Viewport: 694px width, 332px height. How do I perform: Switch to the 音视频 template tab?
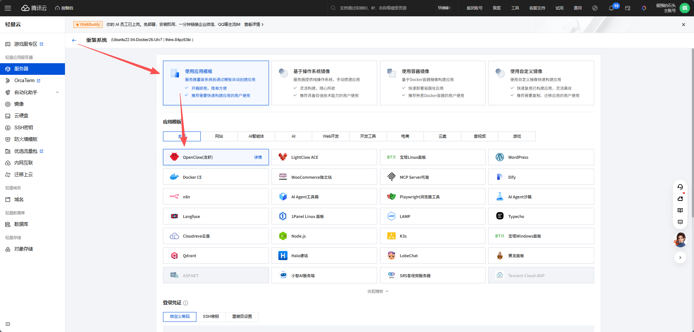coord(480,136)
